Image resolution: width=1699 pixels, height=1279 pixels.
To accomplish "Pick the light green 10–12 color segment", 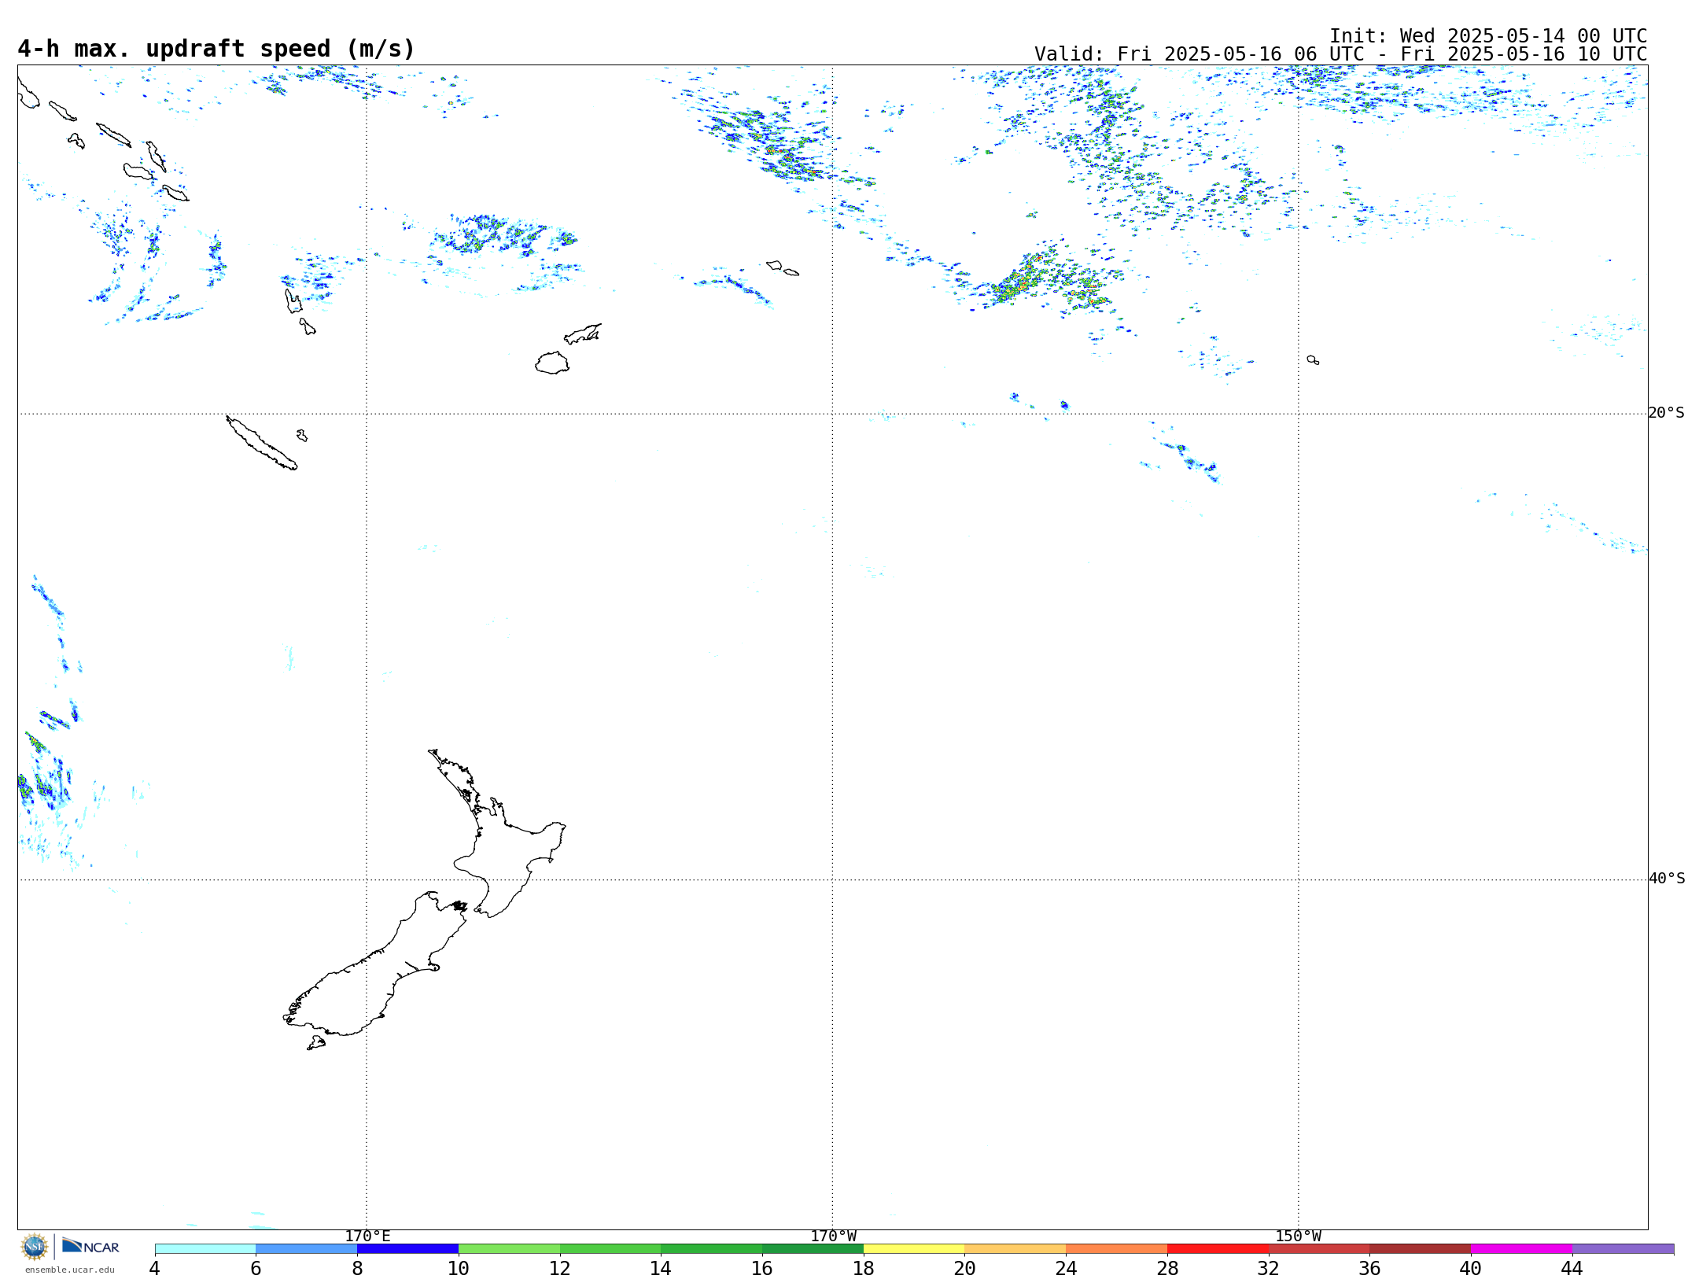I will [x=510, y=1248].
